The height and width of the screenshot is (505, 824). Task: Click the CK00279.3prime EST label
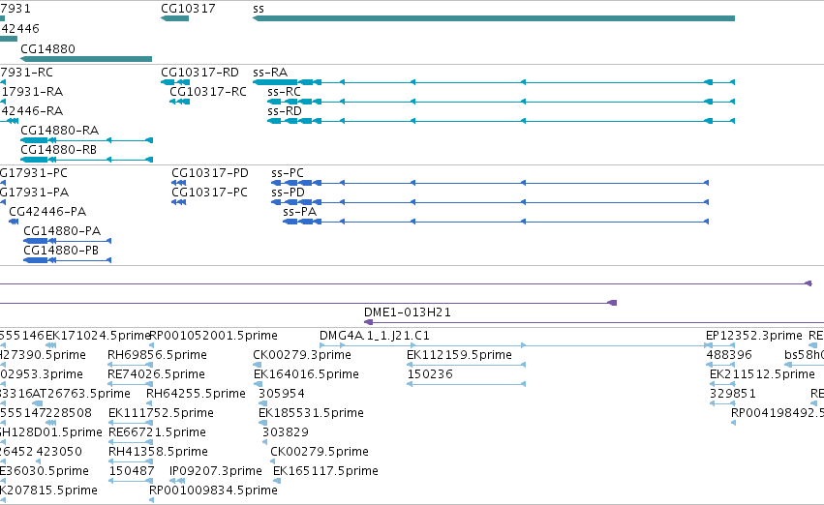[302, 355]
